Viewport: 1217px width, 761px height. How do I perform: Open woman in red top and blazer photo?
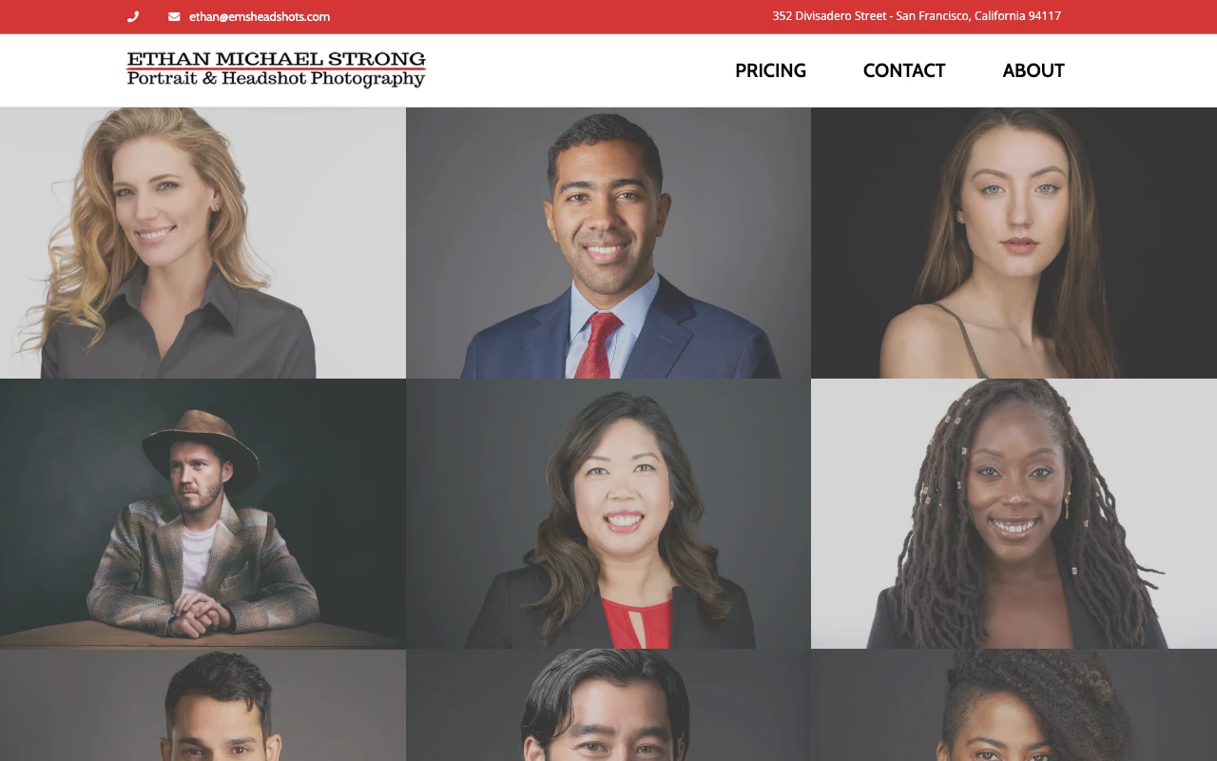click(608, 514)
